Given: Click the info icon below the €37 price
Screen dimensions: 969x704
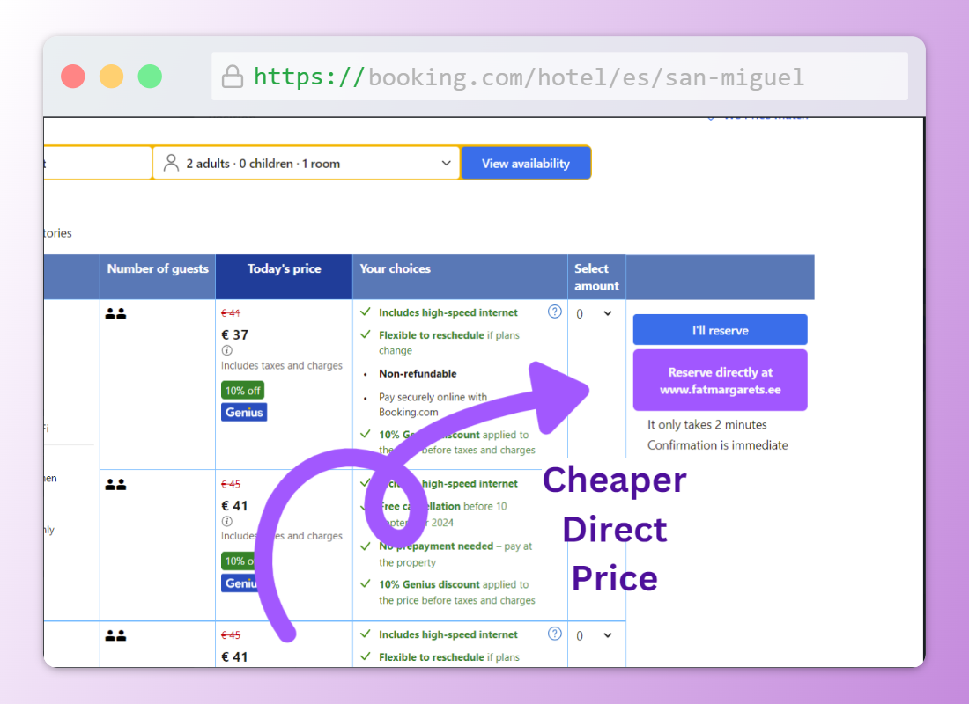Looking at the screenshot, I should [226, 350].
